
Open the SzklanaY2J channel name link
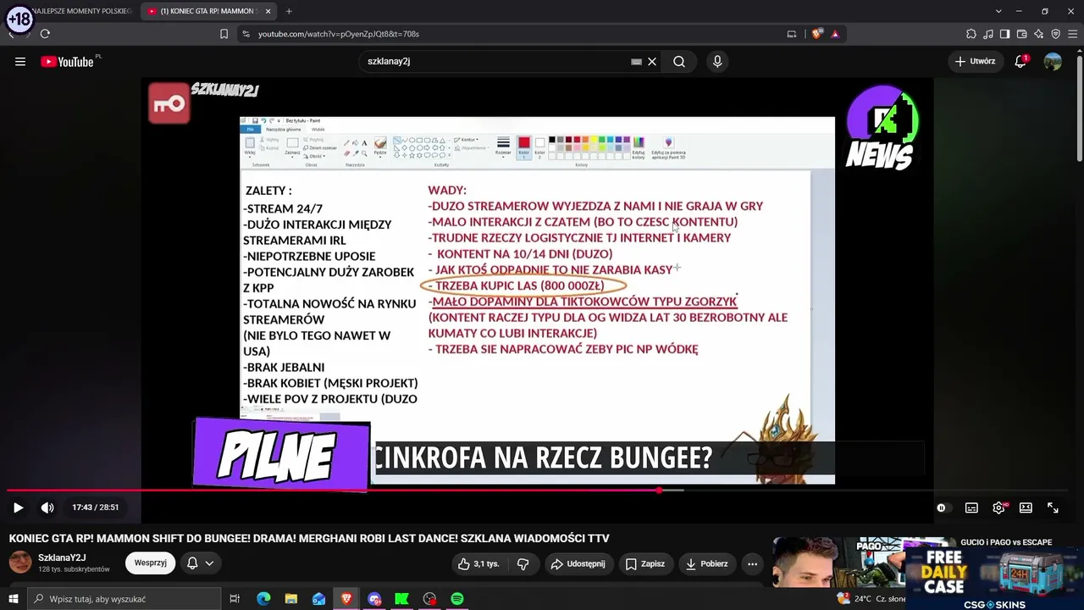pos(62,557)
